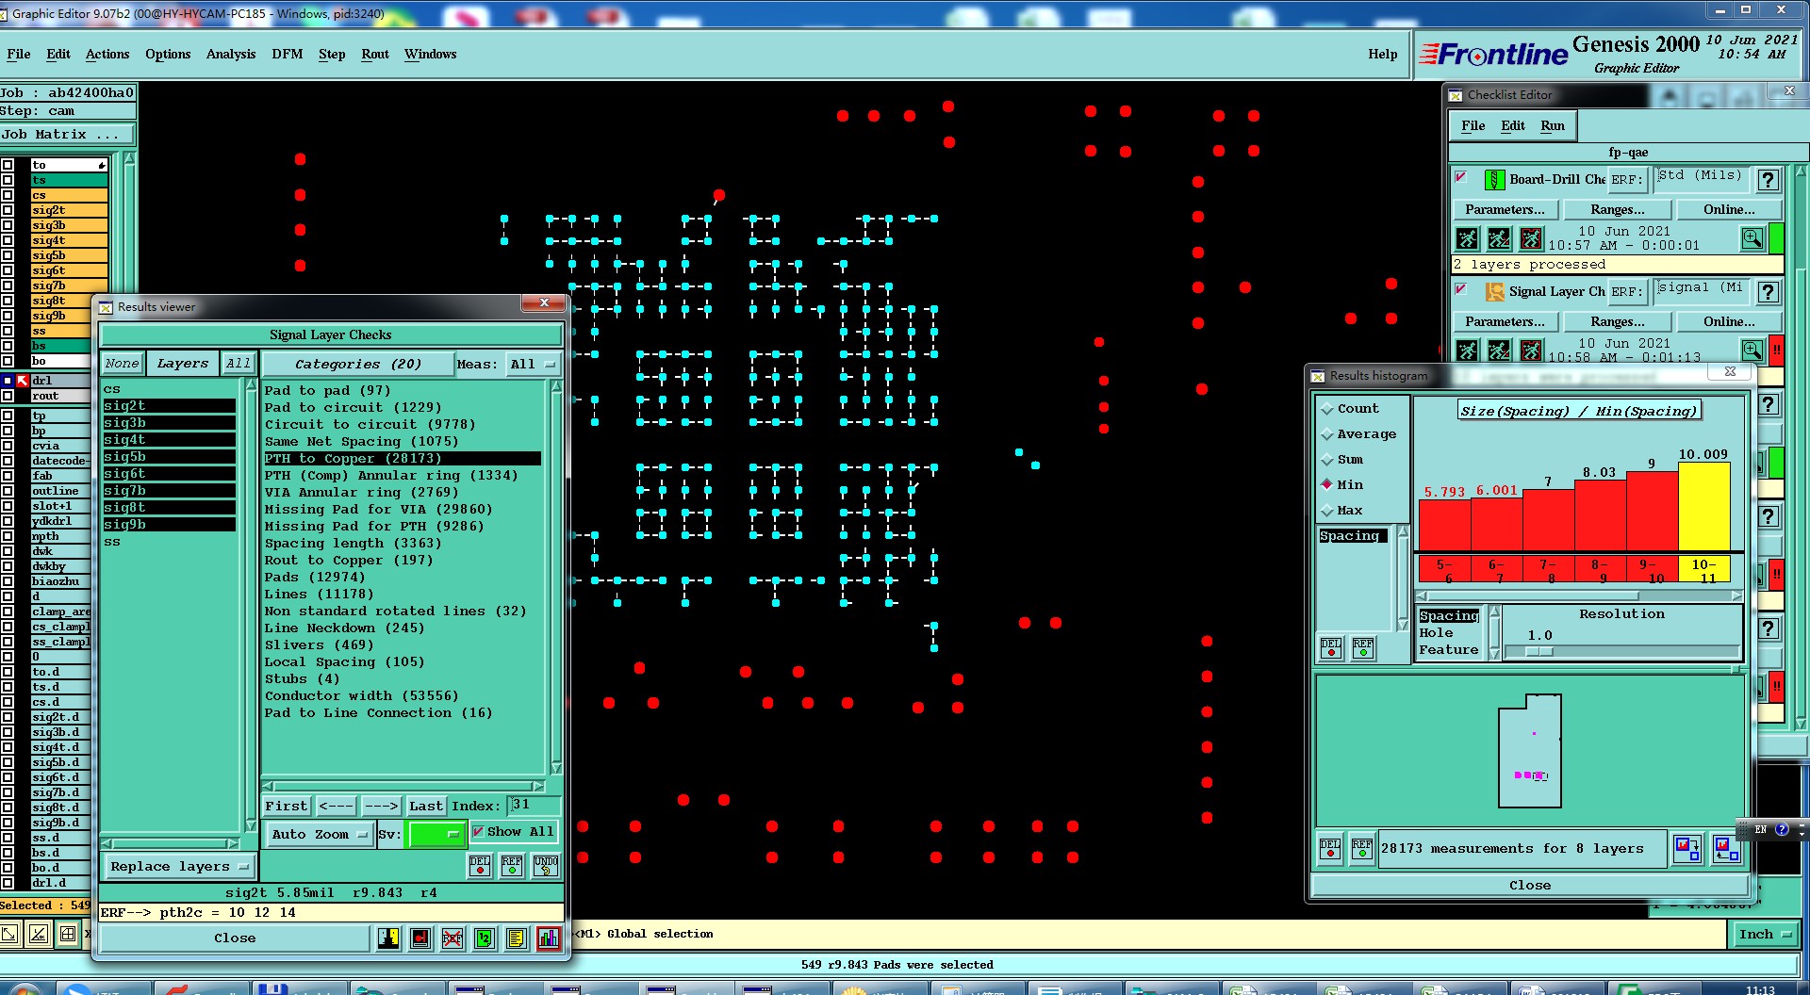Open the Rout menu

pos(374,54)
